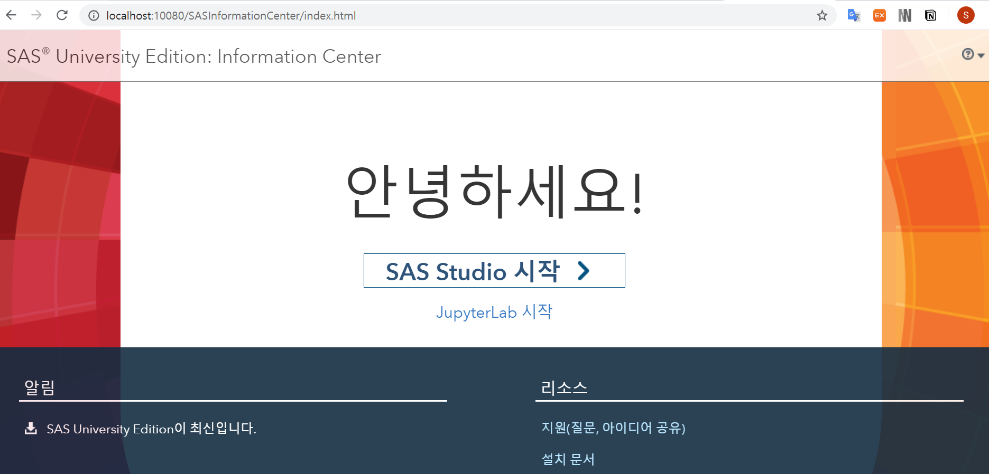
Task: Click the browser forward arrow
Action: tap(36, 15)
